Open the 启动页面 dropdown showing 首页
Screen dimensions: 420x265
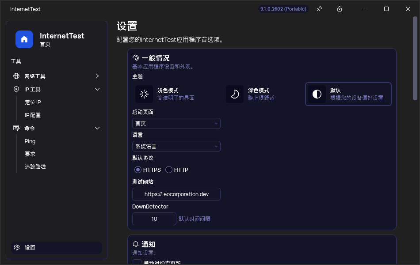point(176,123)
